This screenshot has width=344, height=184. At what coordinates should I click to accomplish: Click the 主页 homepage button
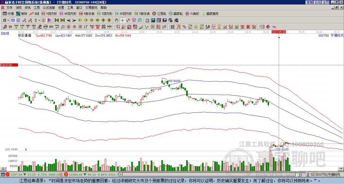coord(326,2)
